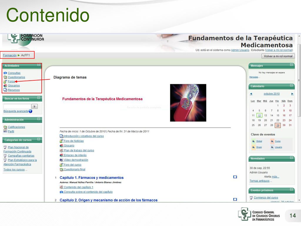Click the Enlaces de interés icon
The height and width of the screenshot is (226, 301).
(x=61, y=155)
